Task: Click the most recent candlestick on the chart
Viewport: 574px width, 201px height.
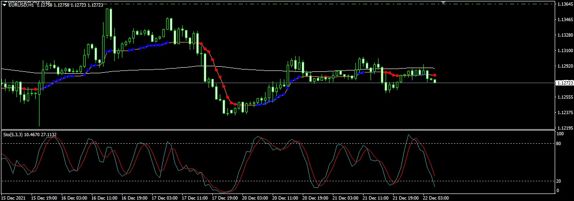Action: click(435, 81)
